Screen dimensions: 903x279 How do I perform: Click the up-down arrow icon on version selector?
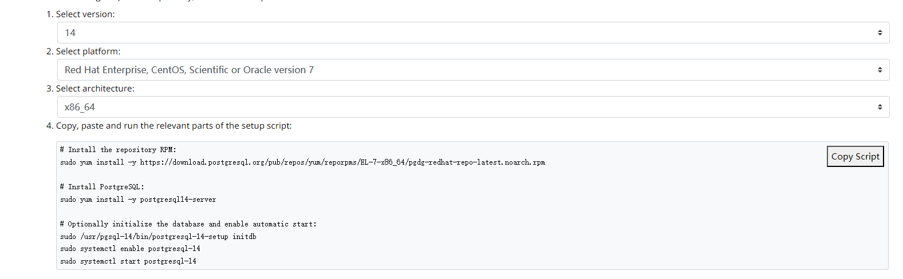pos(880,33)
